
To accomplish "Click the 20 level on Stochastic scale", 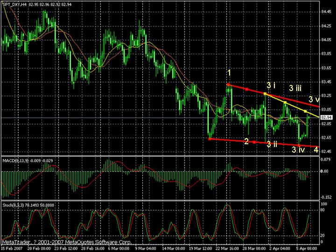I will 323,236.
